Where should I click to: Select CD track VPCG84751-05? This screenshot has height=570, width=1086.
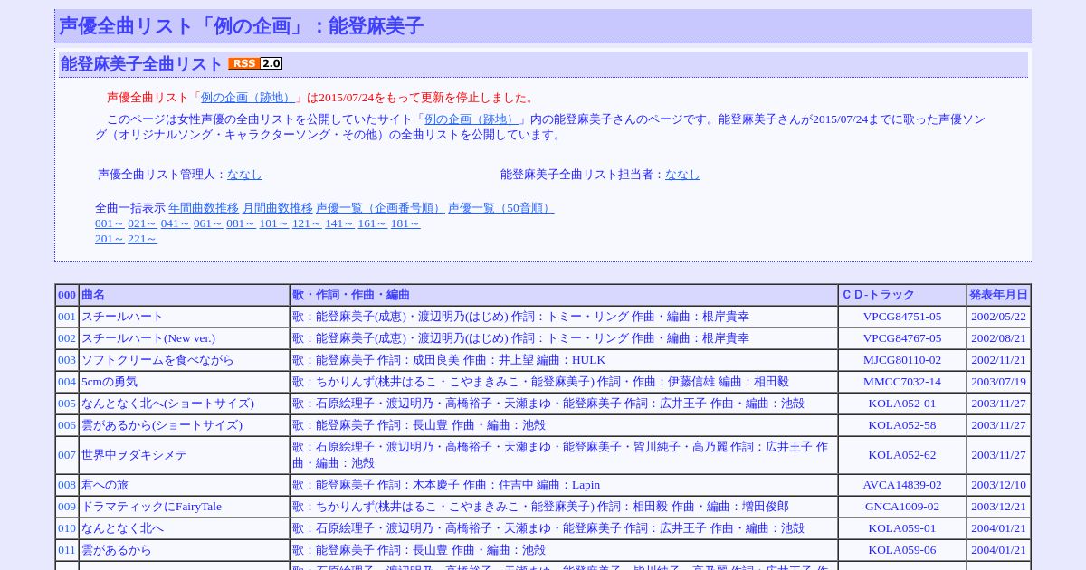tap(902, 317)
